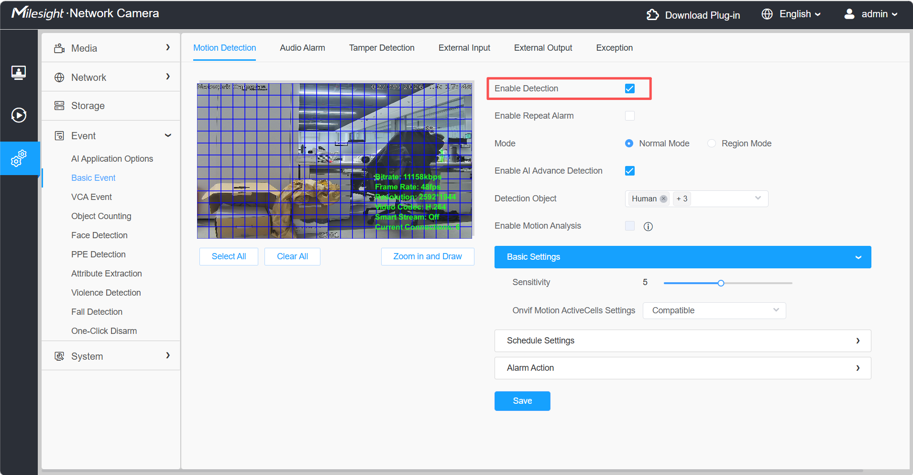The height and width of the screenshot is (475, 913).
Task: Click the Event list icon
Action: click(59, 136)
